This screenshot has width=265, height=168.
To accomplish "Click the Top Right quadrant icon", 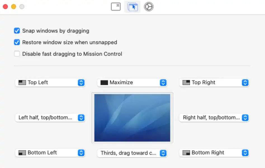I will coord(186,83).
